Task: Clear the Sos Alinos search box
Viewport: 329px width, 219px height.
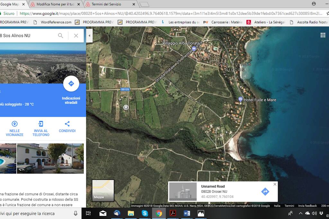Action: (x=76, y=36)
